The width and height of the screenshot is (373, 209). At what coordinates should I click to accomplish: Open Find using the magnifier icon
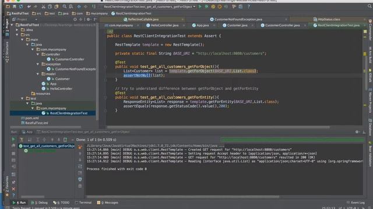(x=65, y=6)
